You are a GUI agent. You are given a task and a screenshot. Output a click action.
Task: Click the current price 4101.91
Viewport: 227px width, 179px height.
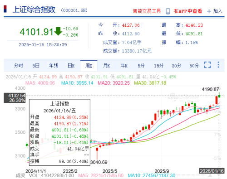(x=36, y=32)
